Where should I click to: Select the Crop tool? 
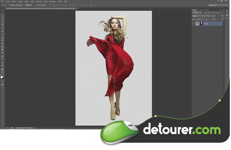[2, 24]
